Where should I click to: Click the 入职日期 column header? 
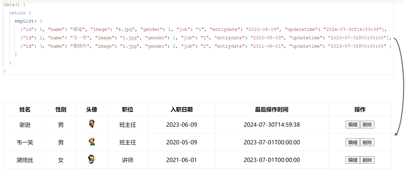(182, 109)
